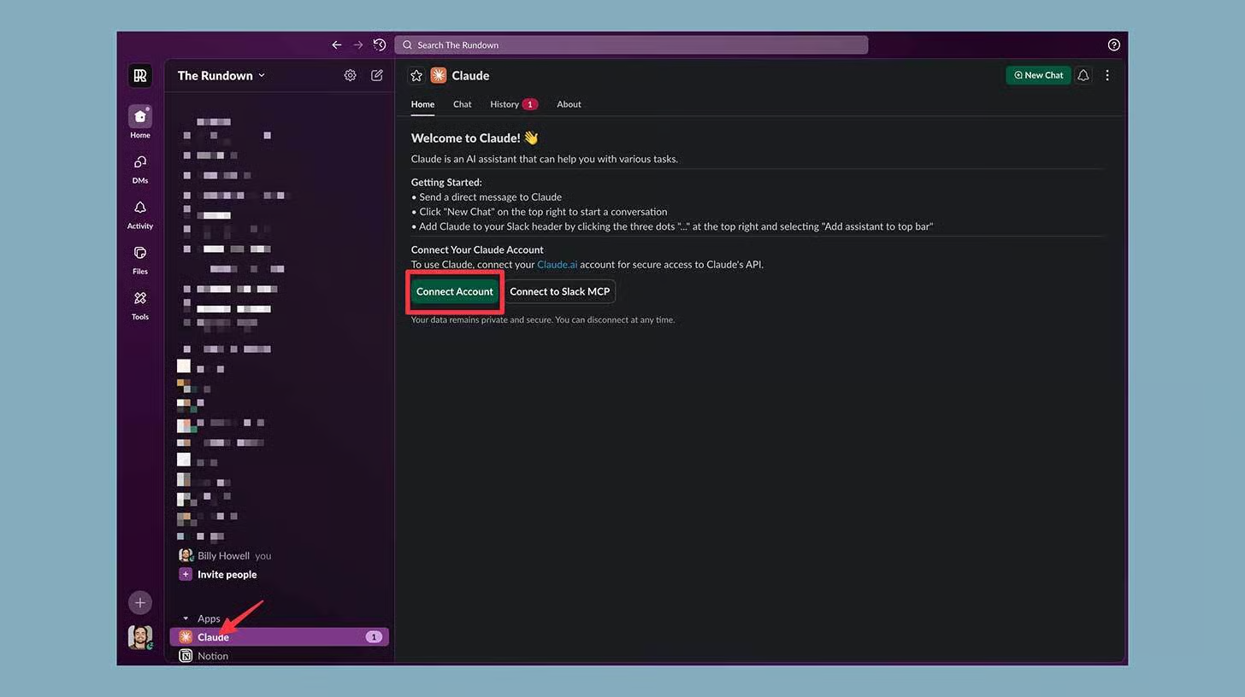
Task: Switch to the About tab
Action: click(569, 104)
